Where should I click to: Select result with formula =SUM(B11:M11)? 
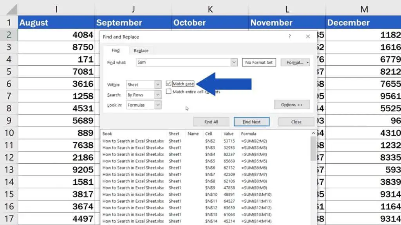(206, 201)
